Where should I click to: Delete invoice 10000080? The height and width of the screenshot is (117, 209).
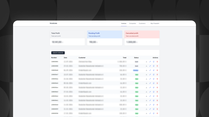coord(157,66)
